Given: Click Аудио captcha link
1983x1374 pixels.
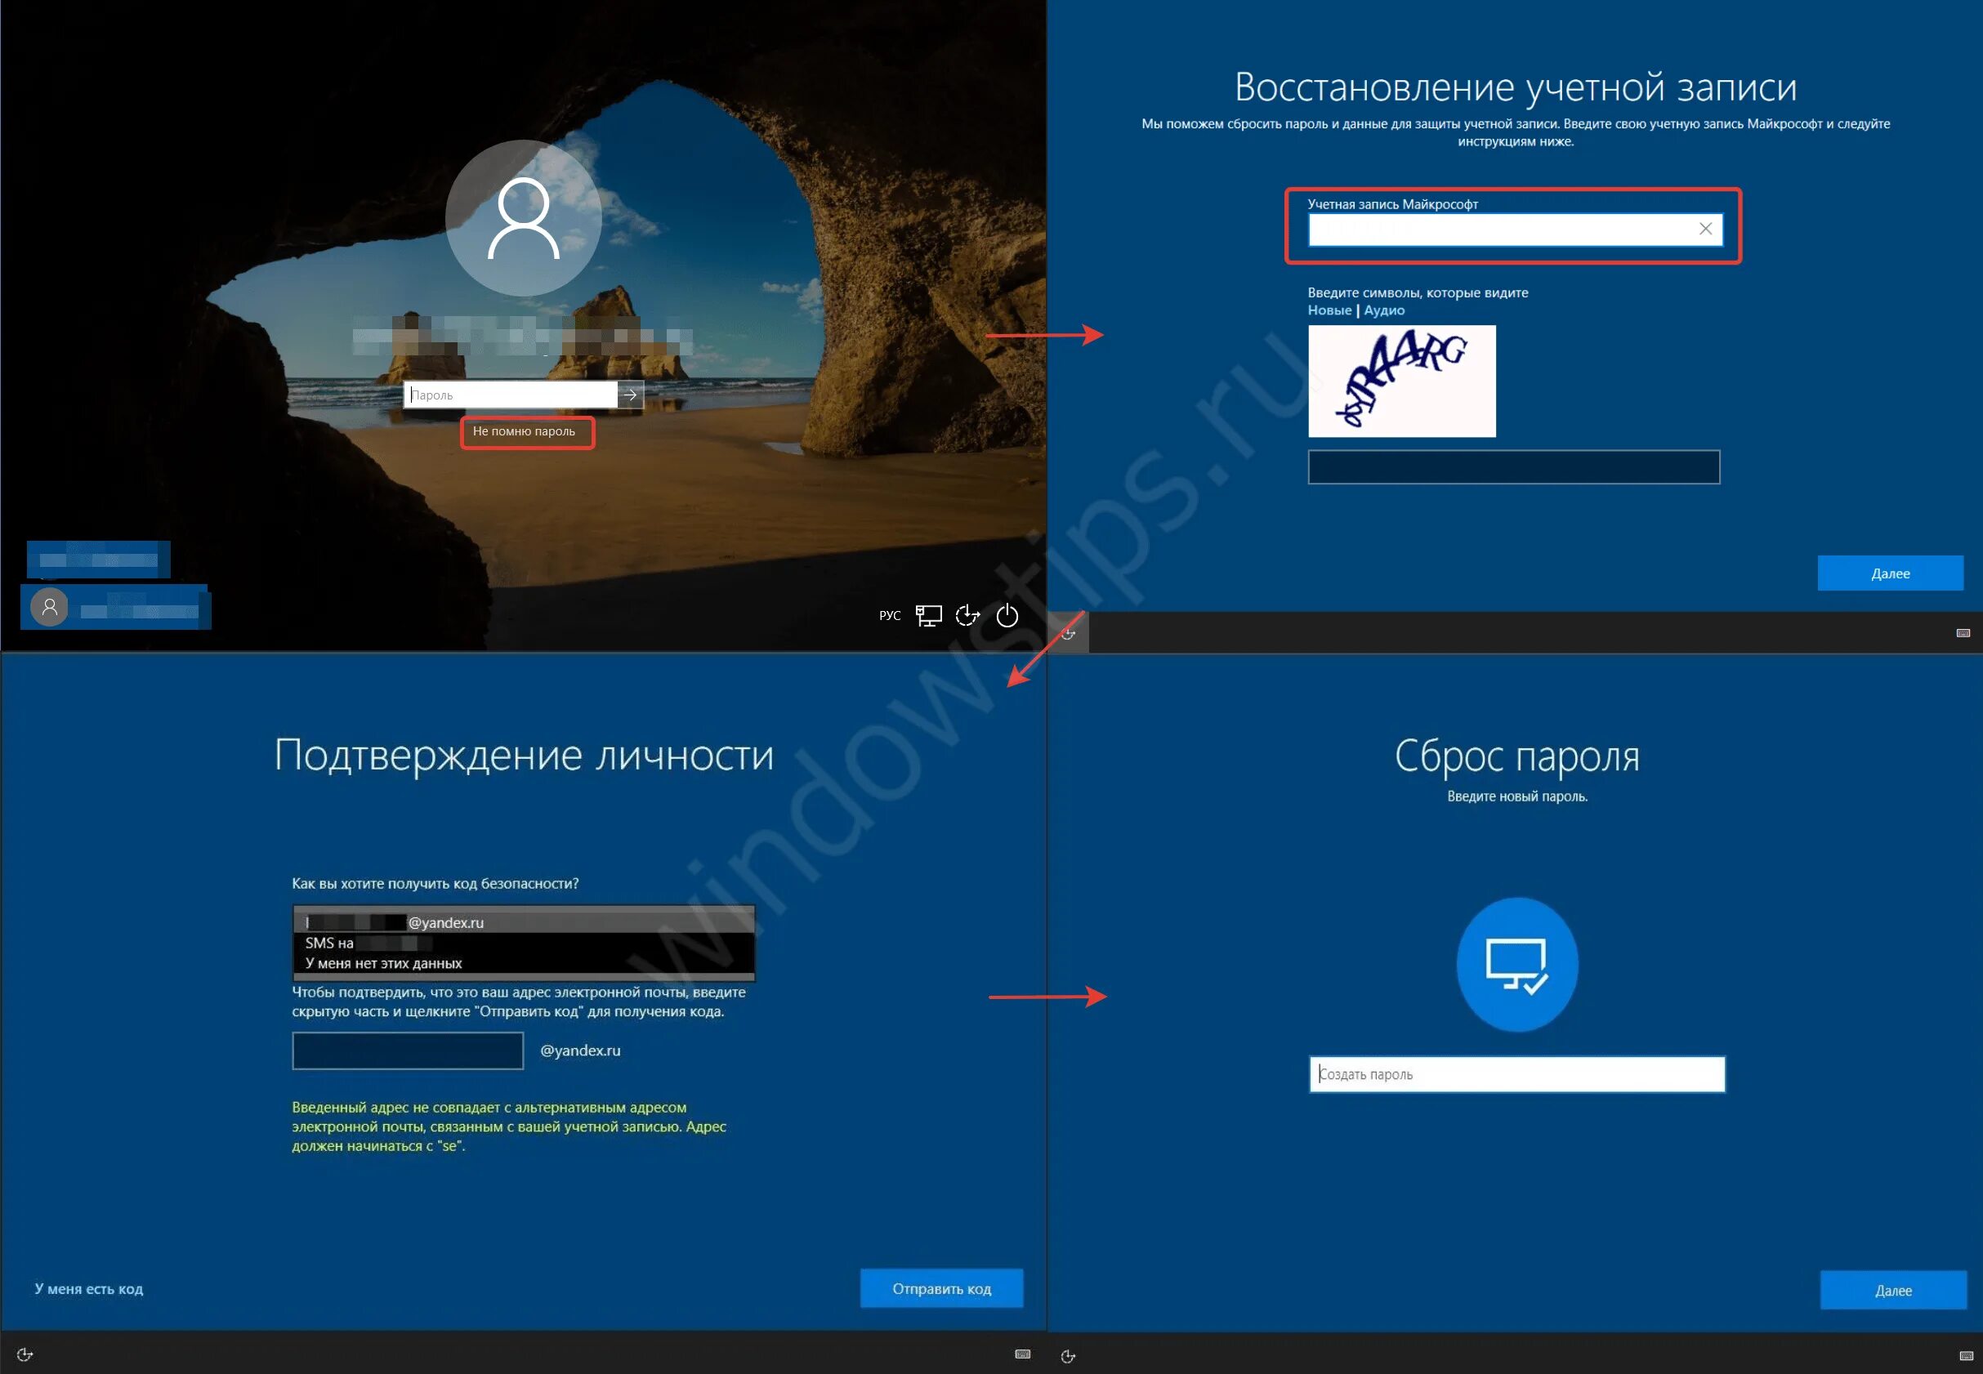Looking at the screenshot, I should pos(1384,310).
